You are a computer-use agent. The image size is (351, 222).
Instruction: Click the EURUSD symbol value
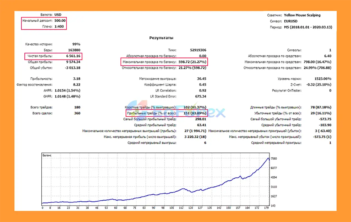[291, 21]
